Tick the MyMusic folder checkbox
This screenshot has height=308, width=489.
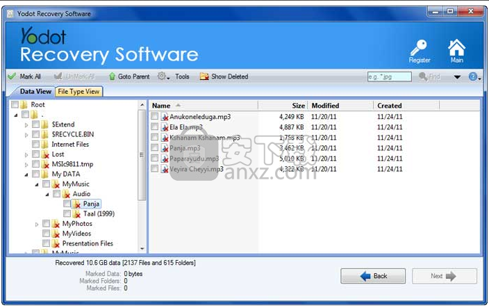(46, 184)
